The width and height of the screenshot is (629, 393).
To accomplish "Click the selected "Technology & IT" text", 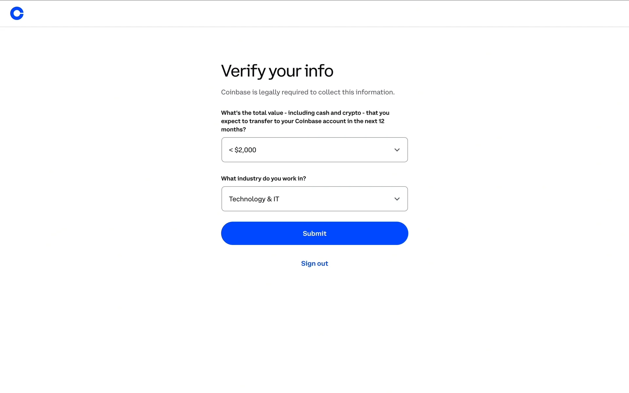I will tap(254, 199).
